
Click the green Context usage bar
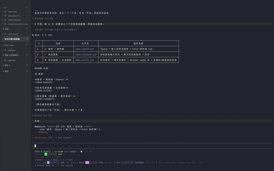click(51, 154)
